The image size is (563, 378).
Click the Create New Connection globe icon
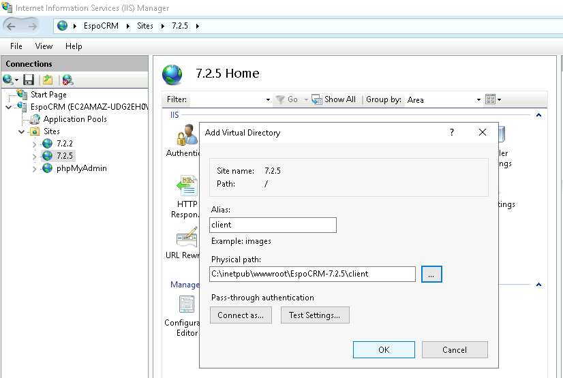pos(8,80)
